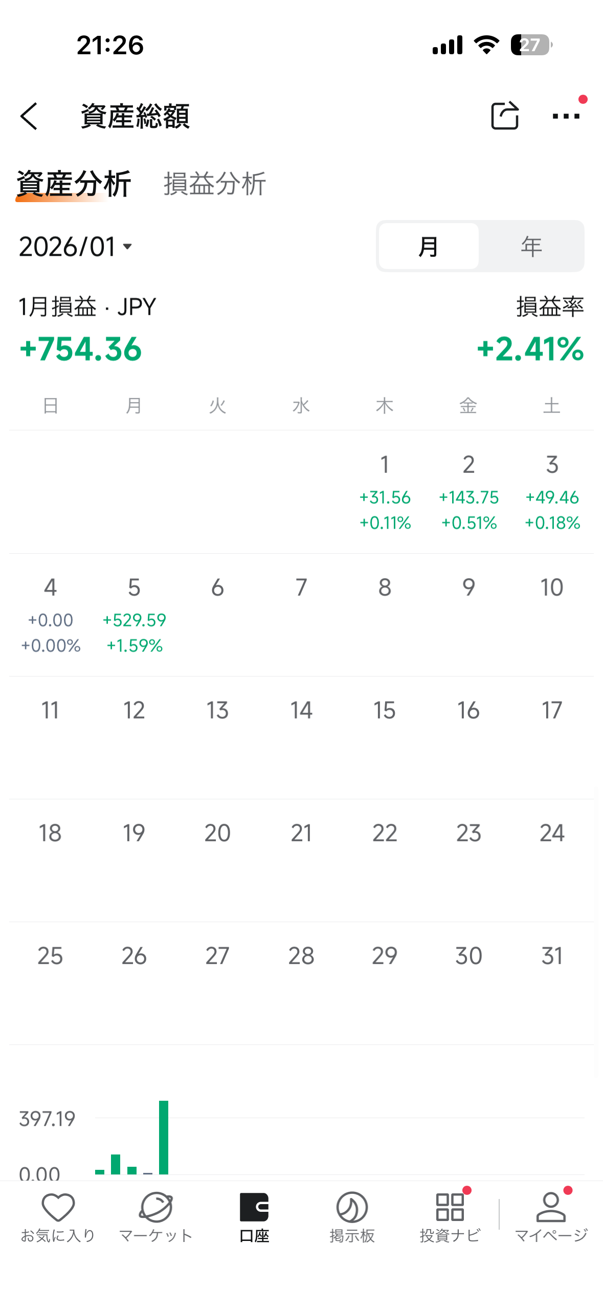
Task: Select January 2 with +143.75 gain
Action: pos(468,491)
